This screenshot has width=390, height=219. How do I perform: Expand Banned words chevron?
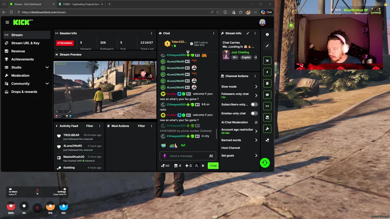pyautogui.click(x=256, y=140)
